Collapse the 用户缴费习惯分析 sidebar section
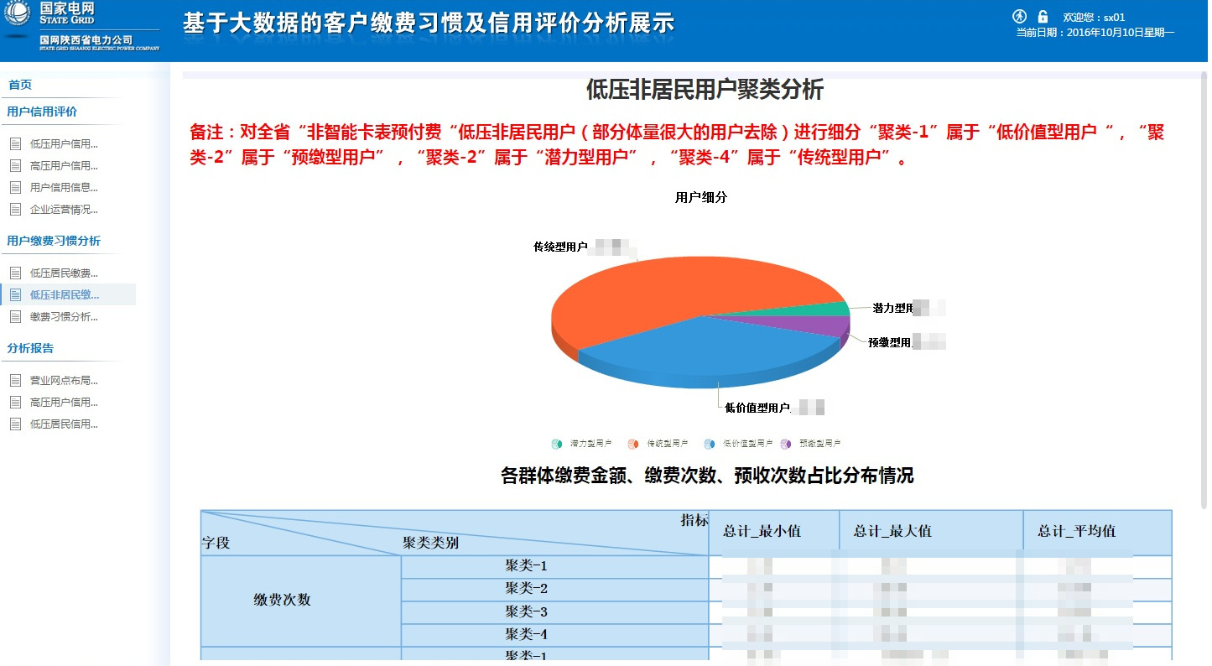Image resolution: width=1212 pixels, height=666 pixels. click(x=54, y=241)
